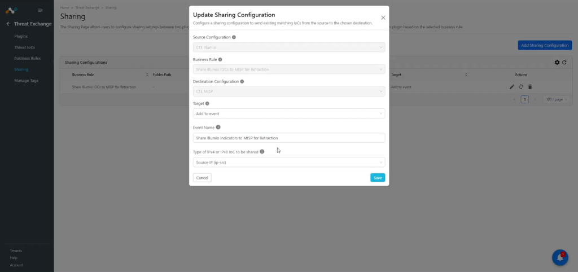The image size is (578, 272).
Task: Click the info icon beside Source Configuration
Action: (x=234, y=37)
